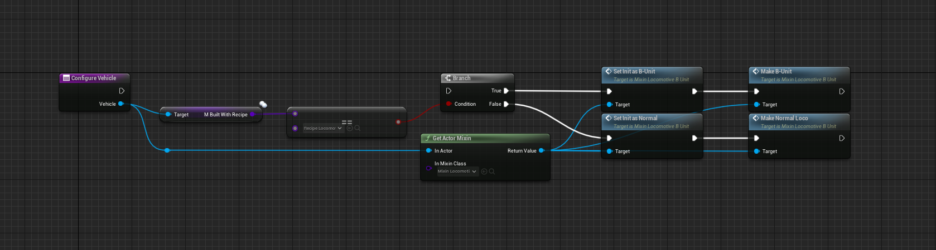Select the == equals node symbol
This screenshot has width=936, height=250.
[347, 122]
